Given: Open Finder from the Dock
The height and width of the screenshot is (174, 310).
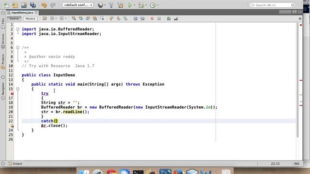Looking at the screenshot, I should (x=84, y=172).
